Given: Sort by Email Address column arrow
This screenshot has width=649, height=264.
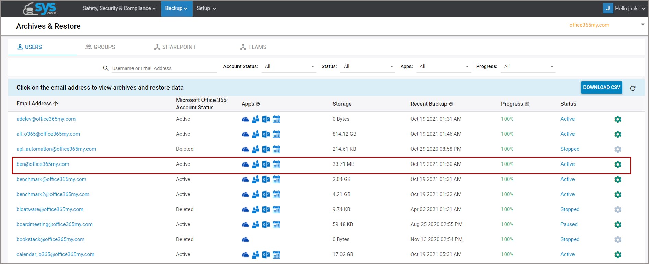Looking at the screenshot, I should pyautogui.click(x=56, y=103).
